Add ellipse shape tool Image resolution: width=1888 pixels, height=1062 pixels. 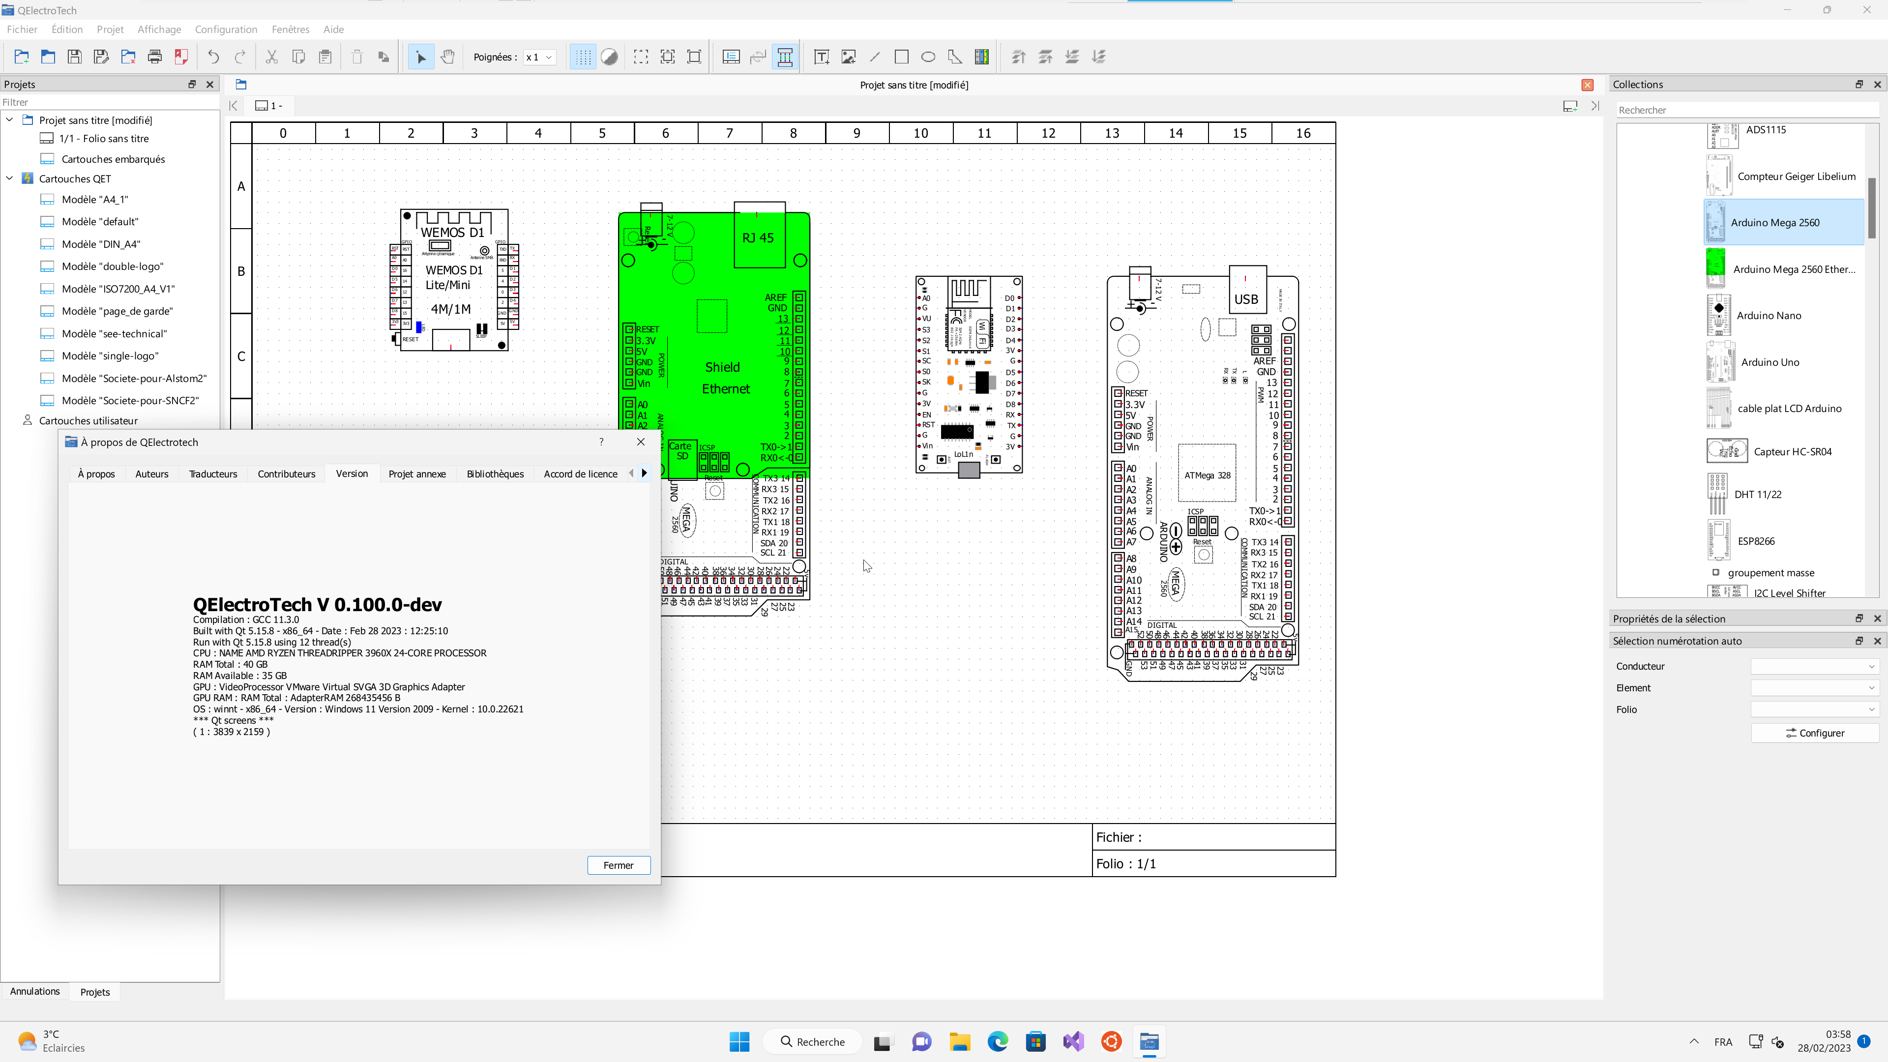click(x=929, y=57)
